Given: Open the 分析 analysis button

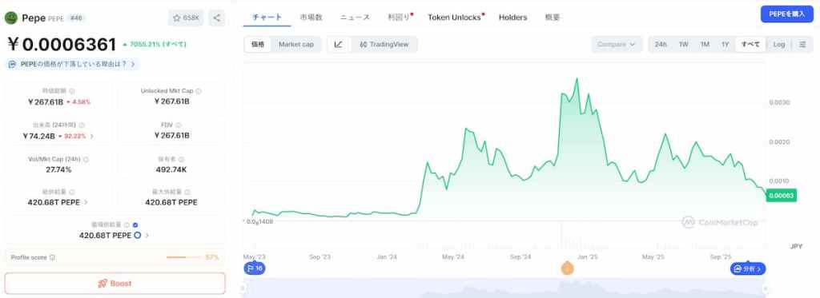Looking at the screenshot, I should (x=748, y=268).
